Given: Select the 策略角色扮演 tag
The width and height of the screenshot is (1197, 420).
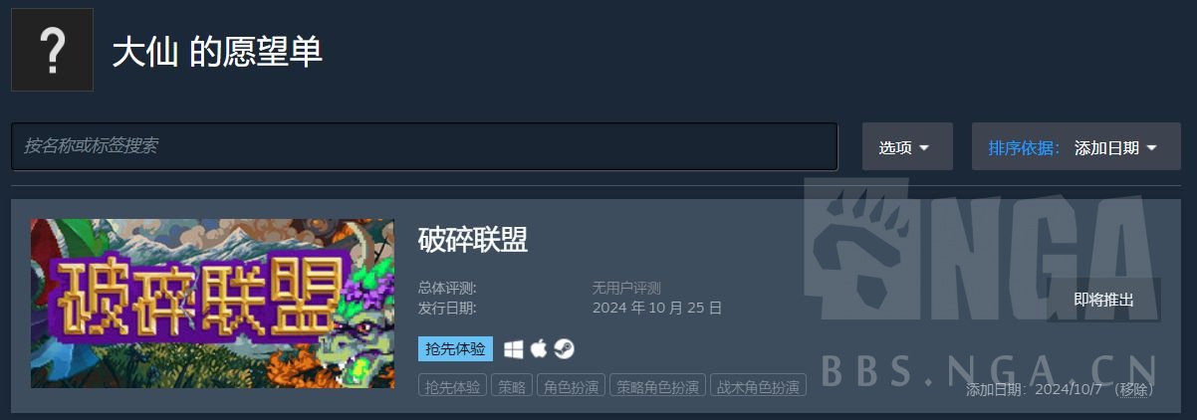Looking at the screenshot, I should point(657,387).
